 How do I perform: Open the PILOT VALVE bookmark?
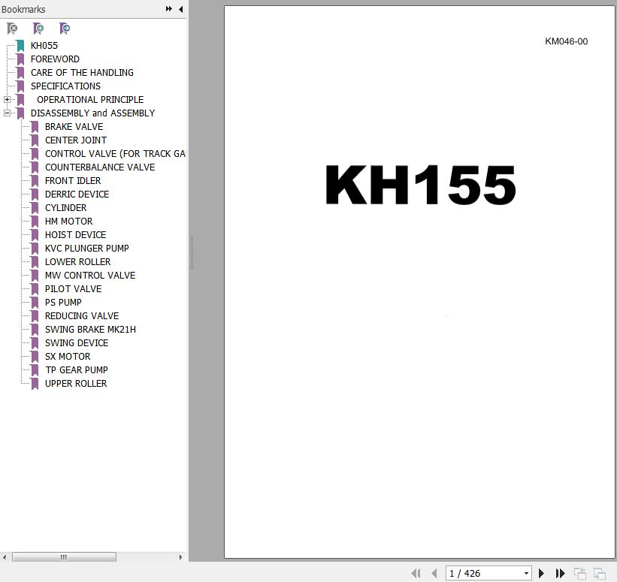click(x=73, y=289)
